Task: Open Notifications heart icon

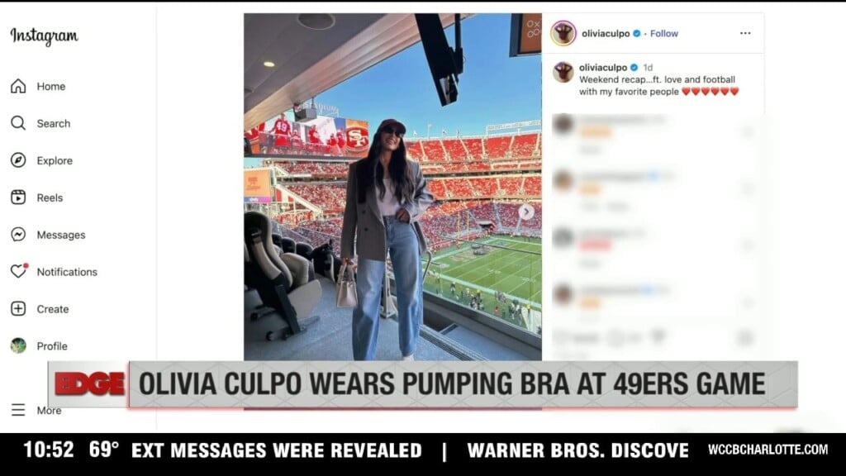Action: click(19, 271)
